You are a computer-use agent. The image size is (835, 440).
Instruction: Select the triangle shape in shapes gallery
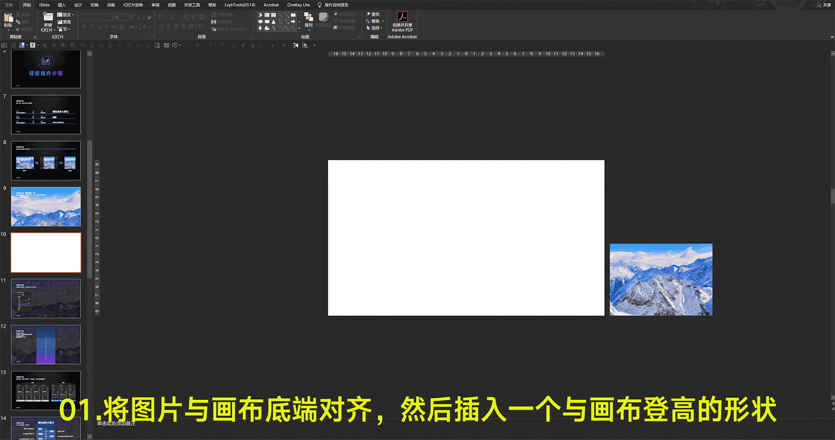(x=273, y=22)
